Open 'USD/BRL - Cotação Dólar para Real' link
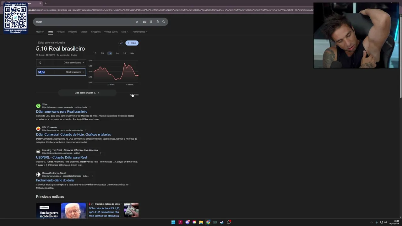This screenshot has height=226, width=402. coord(62,157)
